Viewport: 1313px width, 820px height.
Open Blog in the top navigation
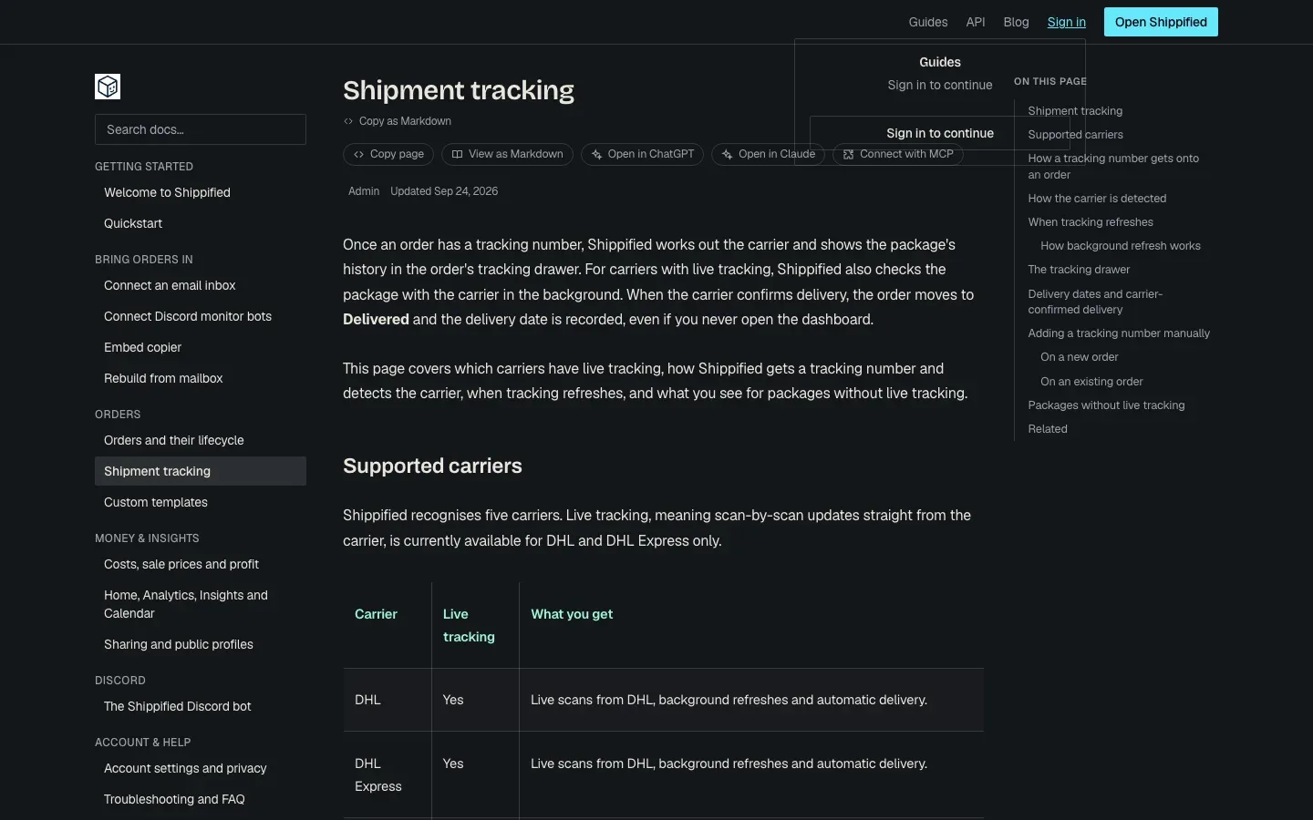1016,22
